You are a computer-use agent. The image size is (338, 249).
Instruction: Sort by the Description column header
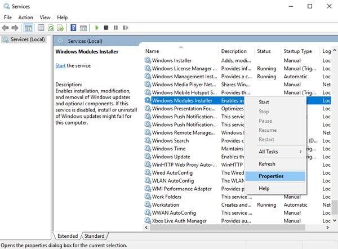click(236, 51)
